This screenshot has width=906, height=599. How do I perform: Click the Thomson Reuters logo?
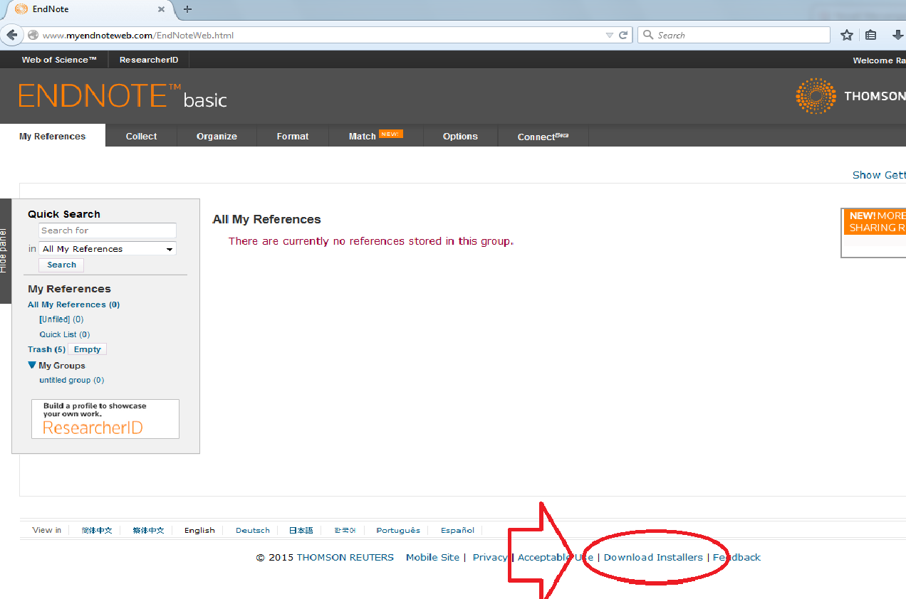point(850,96)
